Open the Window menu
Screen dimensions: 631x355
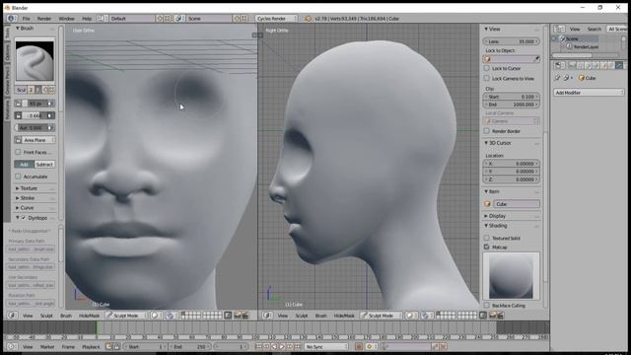66,19
